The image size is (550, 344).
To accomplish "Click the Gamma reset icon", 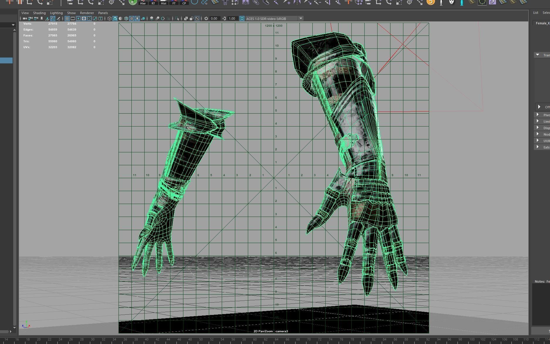I will pos(224,18).
